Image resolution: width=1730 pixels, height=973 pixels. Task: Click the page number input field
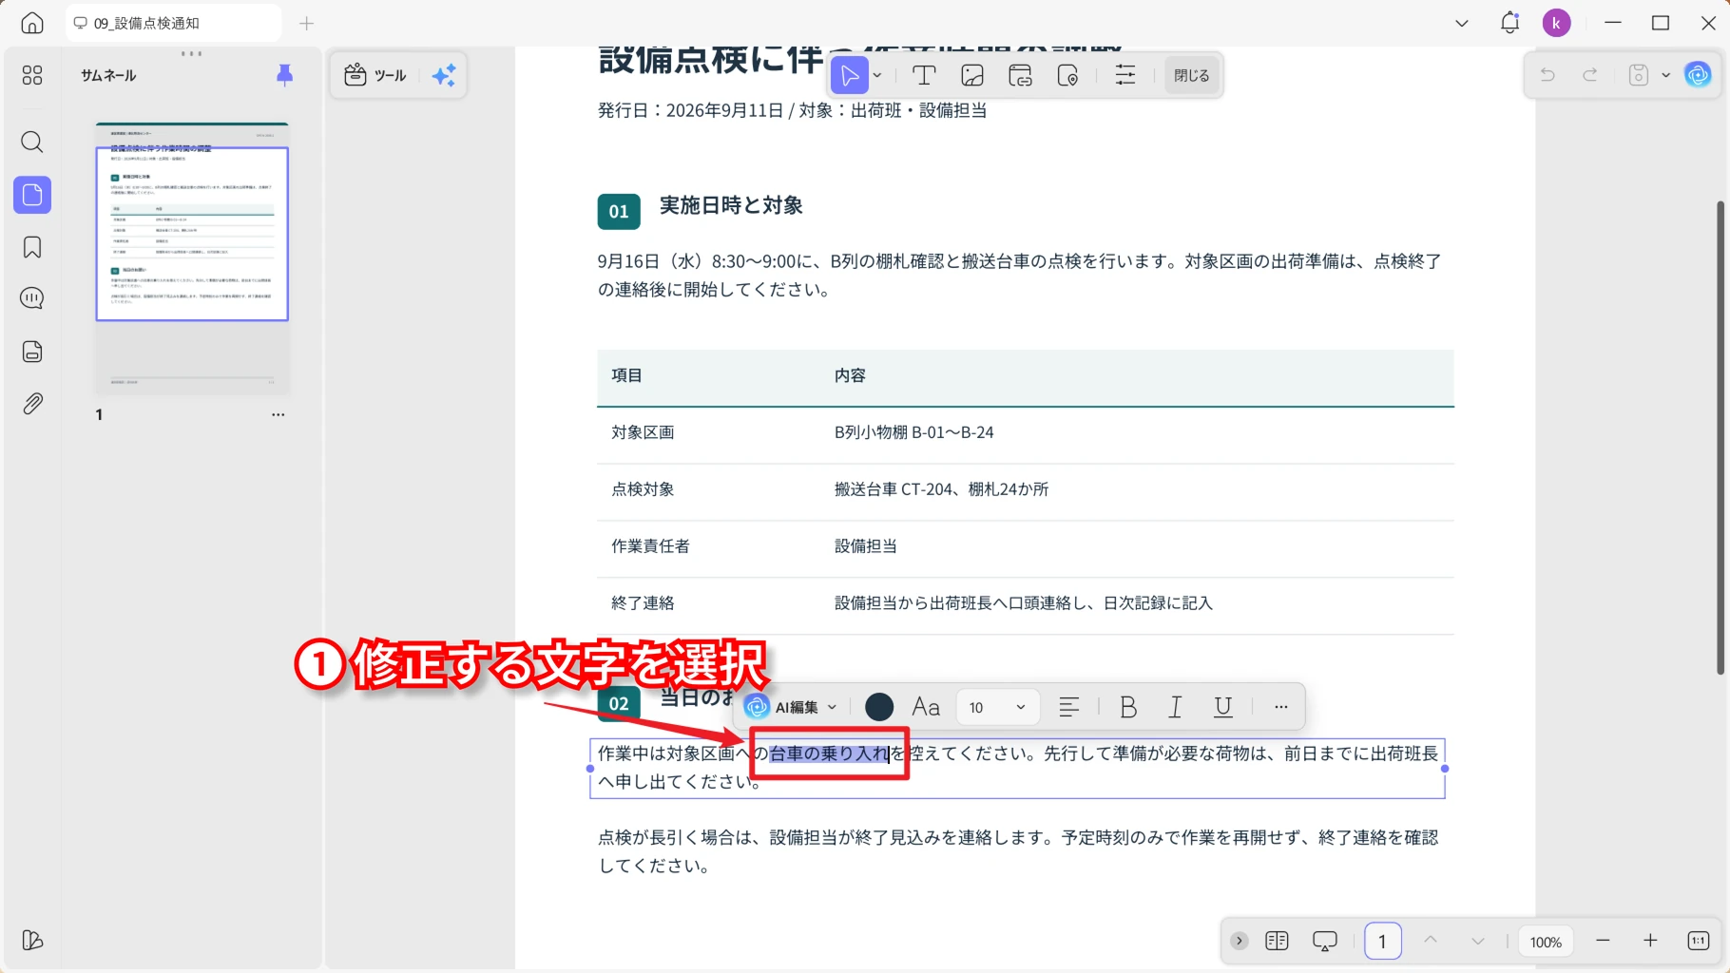pos(1382,941)
